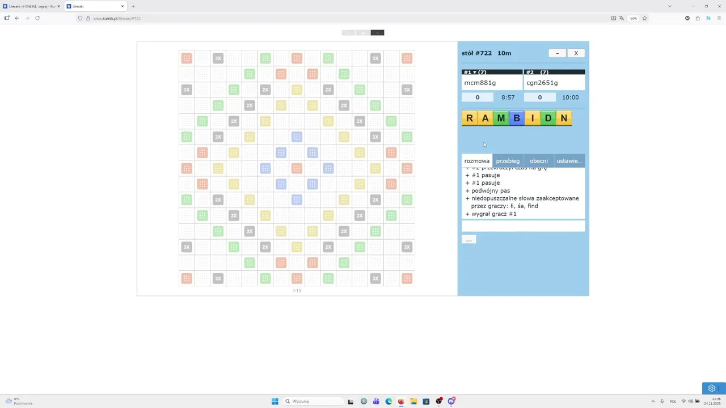Open the site shield tracking-protection icon
Viewport: 726px width, 408px height.
pos(80,18)
